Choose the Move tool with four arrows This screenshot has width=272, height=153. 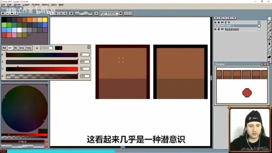pyautogui.click(x=269, y=40)
